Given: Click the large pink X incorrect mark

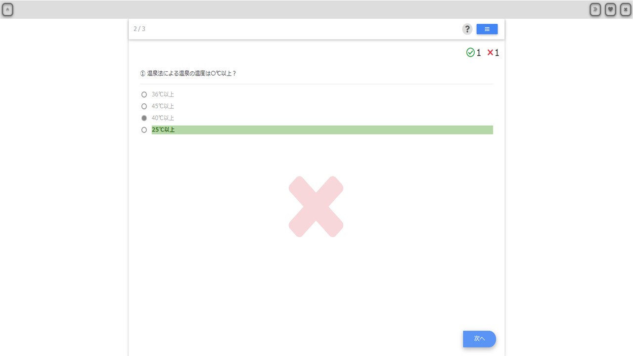Looking at the screenshot, I should pyautogui.click(x=316, y=207).
